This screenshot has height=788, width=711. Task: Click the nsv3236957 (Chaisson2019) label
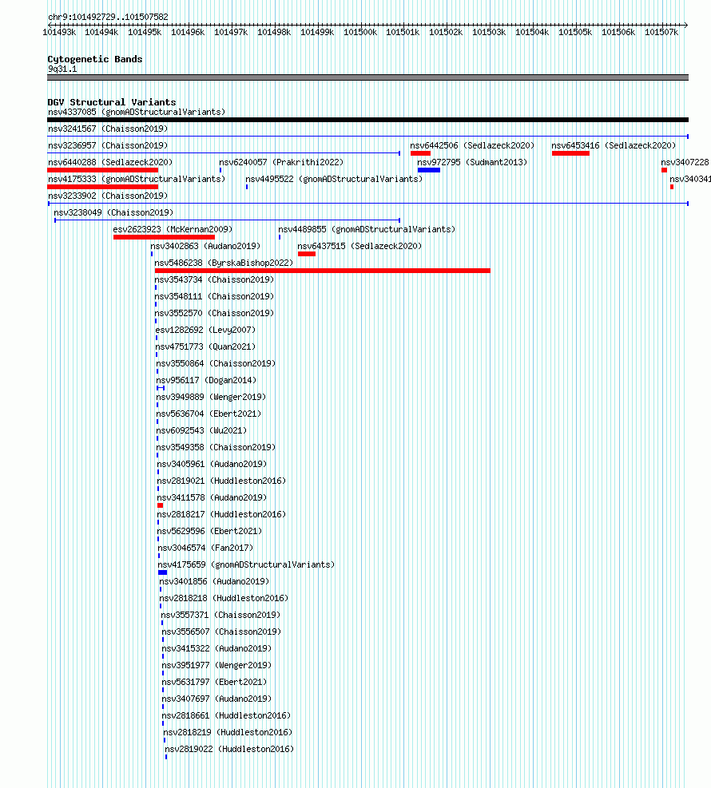point(108,145)
